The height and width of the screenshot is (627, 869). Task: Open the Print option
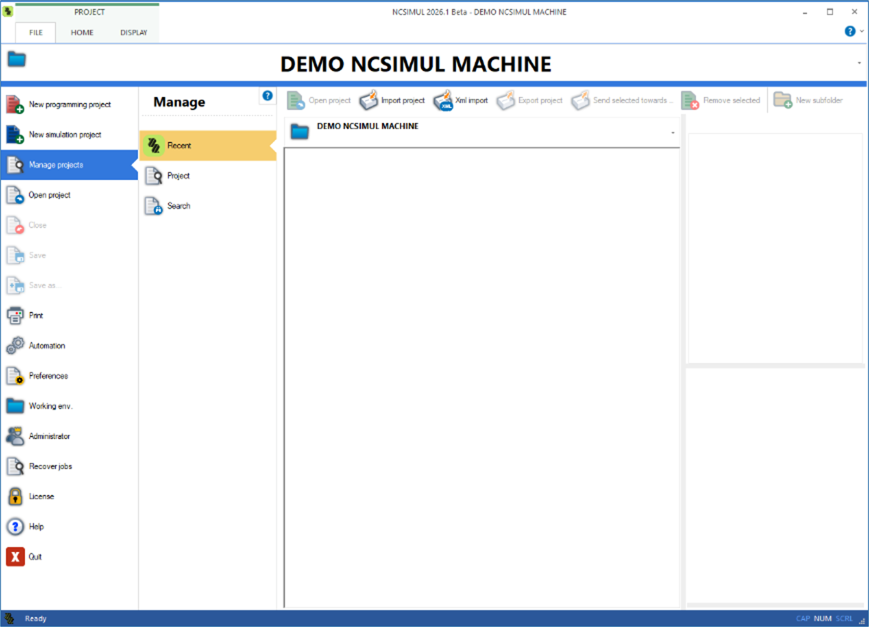tap(69, 315)
